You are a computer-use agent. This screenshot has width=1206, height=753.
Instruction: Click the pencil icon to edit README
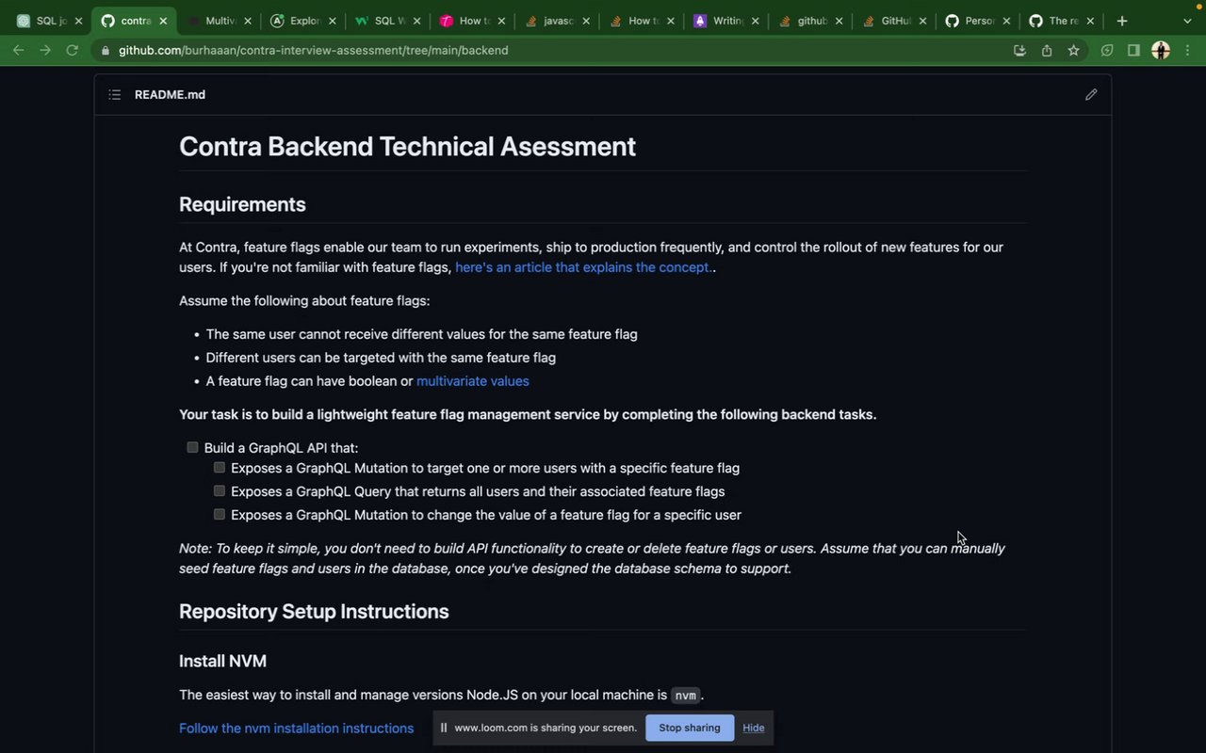(x=1091, y=95)
